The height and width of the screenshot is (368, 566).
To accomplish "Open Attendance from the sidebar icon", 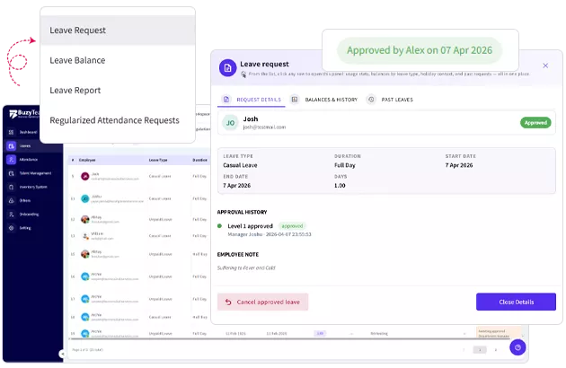I will coord(11,160).
